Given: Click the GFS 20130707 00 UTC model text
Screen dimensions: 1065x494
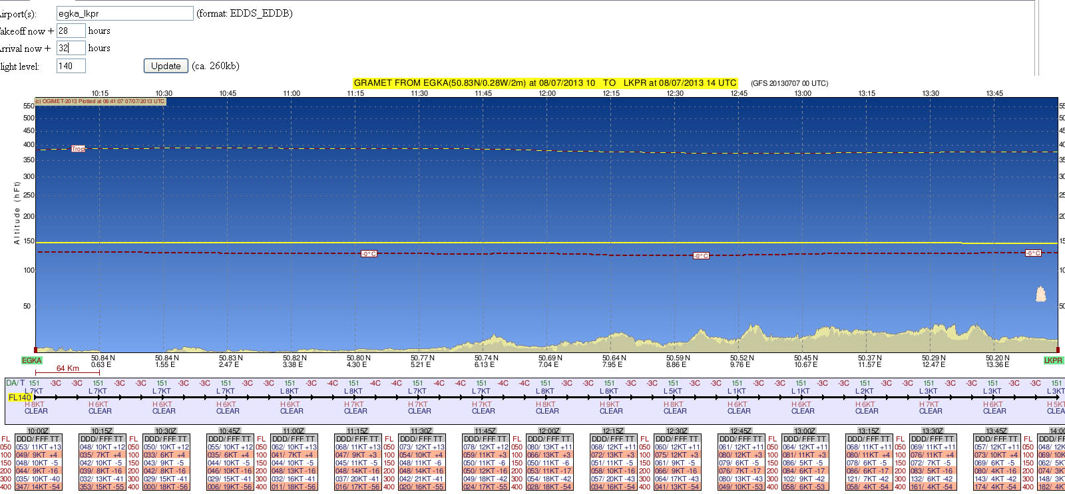Looking at the screenshot, I should 789,83.
